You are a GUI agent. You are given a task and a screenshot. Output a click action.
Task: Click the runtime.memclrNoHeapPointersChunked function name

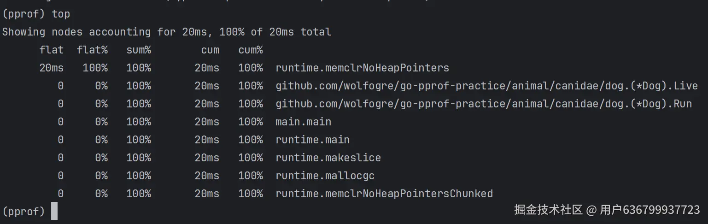click(x=384, y=194)
